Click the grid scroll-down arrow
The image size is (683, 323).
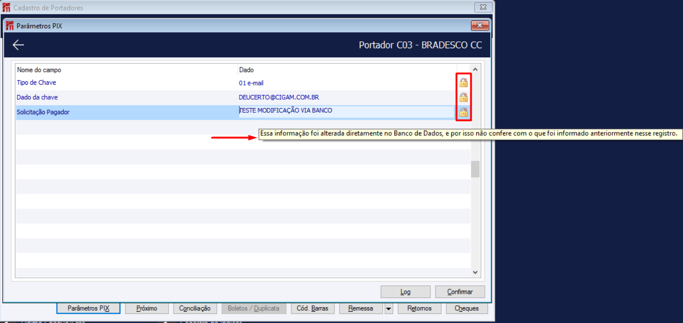tap(475, 272)
